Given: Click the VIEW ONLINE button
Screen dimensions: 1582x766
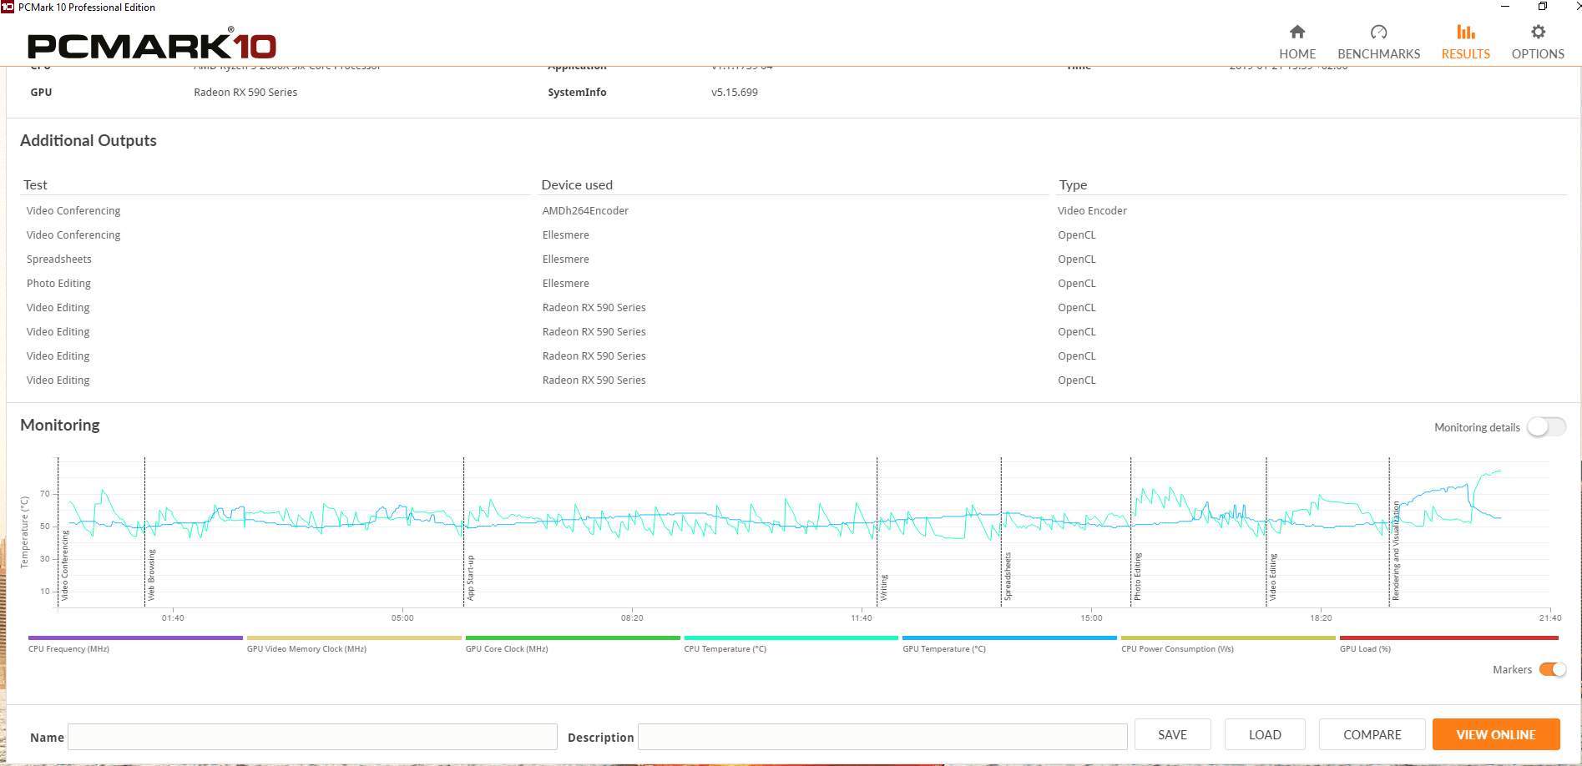Looking at the screenshot, I should pyautogui.click(x=1495, y=735).
